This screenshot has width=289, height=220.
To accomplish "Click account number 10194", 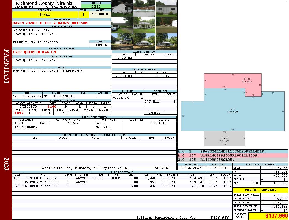I will [101, 45].
